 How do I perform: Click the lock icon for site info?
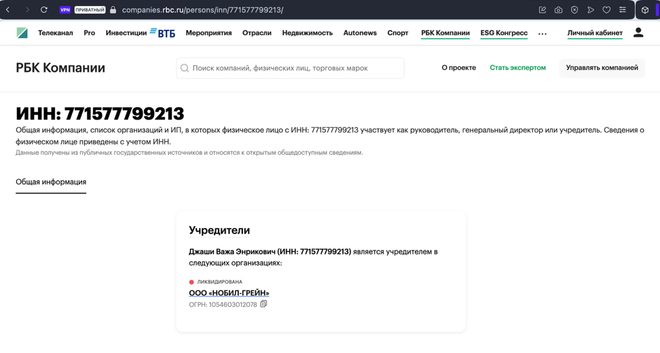113,10
